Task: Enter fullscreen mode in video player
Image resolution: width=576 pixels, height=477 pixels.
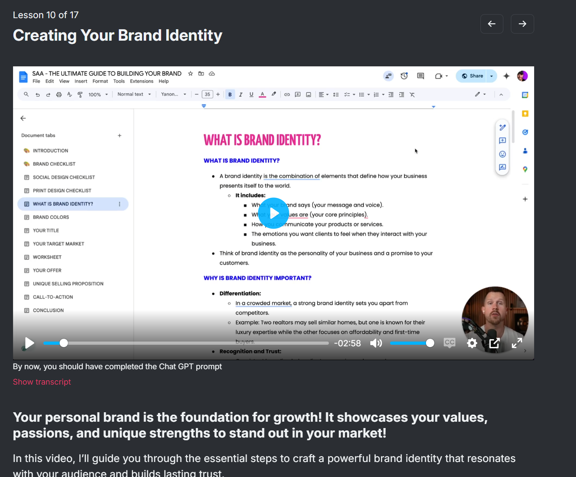Action: point(517,343)
